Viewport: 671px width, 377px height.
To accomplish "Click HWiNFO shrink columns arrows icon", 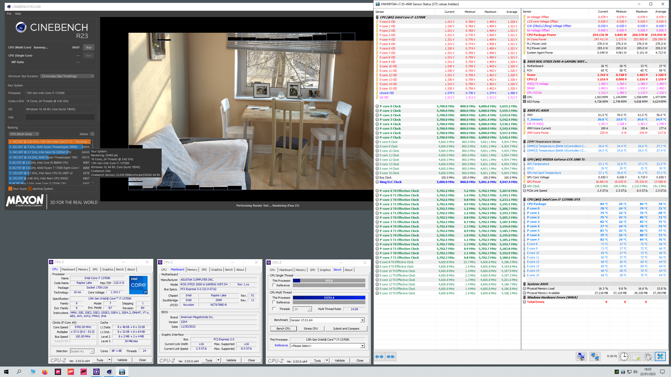I will [x=391, y=357].
